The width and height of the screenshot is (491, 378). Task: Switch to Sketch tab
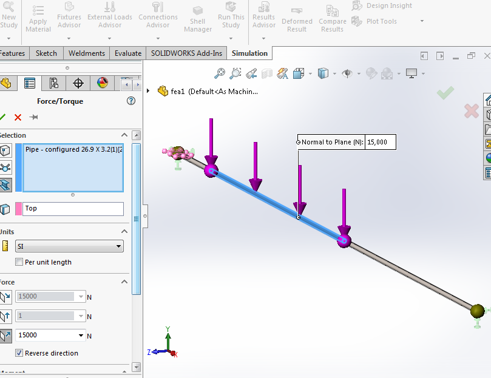[46, 53]
